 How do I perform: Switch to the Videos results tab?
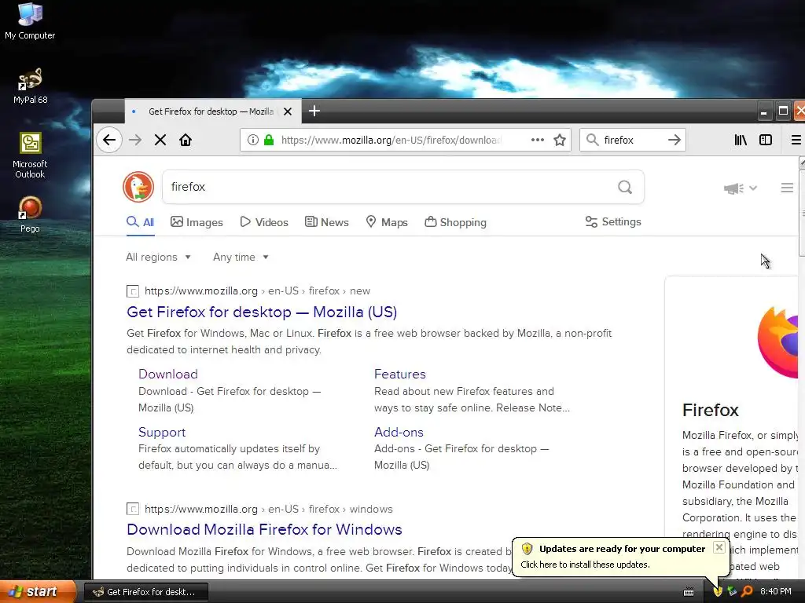264,222
